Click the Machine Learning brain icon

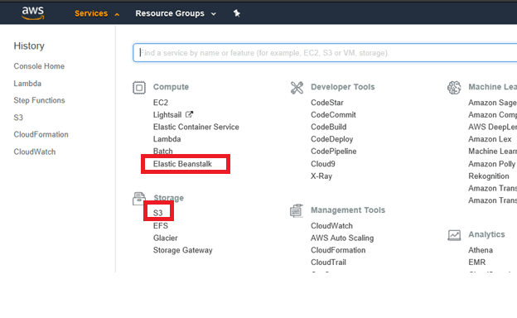(x=454, y=88)
